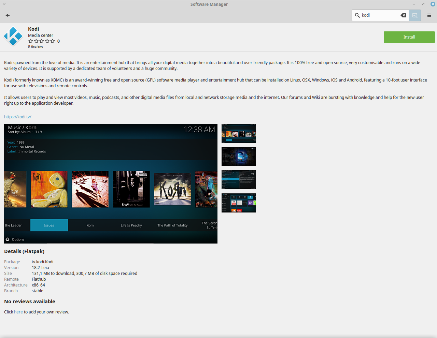Open the https://kodi.tv/ link
The width and height of the screenshot is (437, 338).
point(18,117)
